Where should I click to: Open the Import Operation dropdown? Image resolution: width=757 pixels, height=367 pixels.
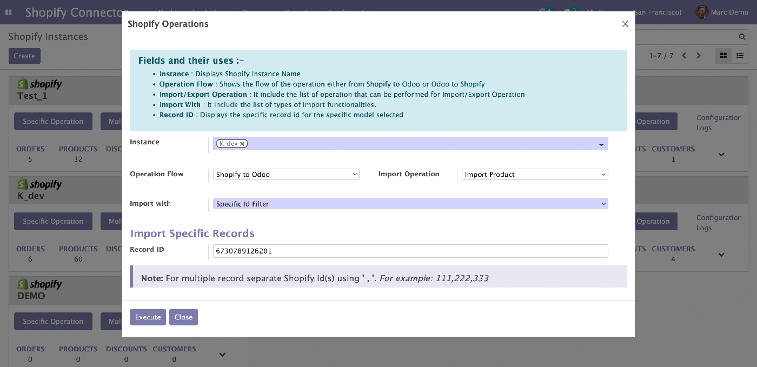535,175
